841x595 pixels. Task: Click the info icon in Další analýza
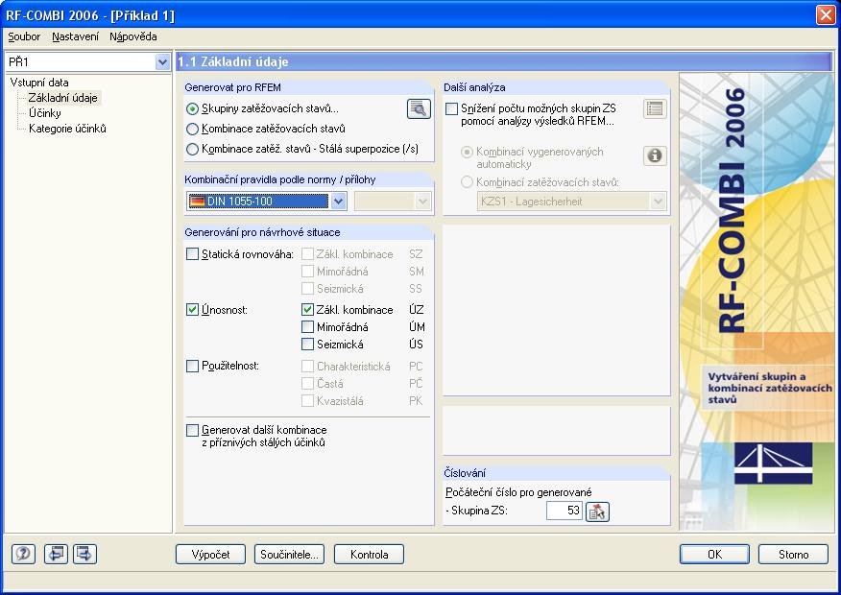[655, 155]
